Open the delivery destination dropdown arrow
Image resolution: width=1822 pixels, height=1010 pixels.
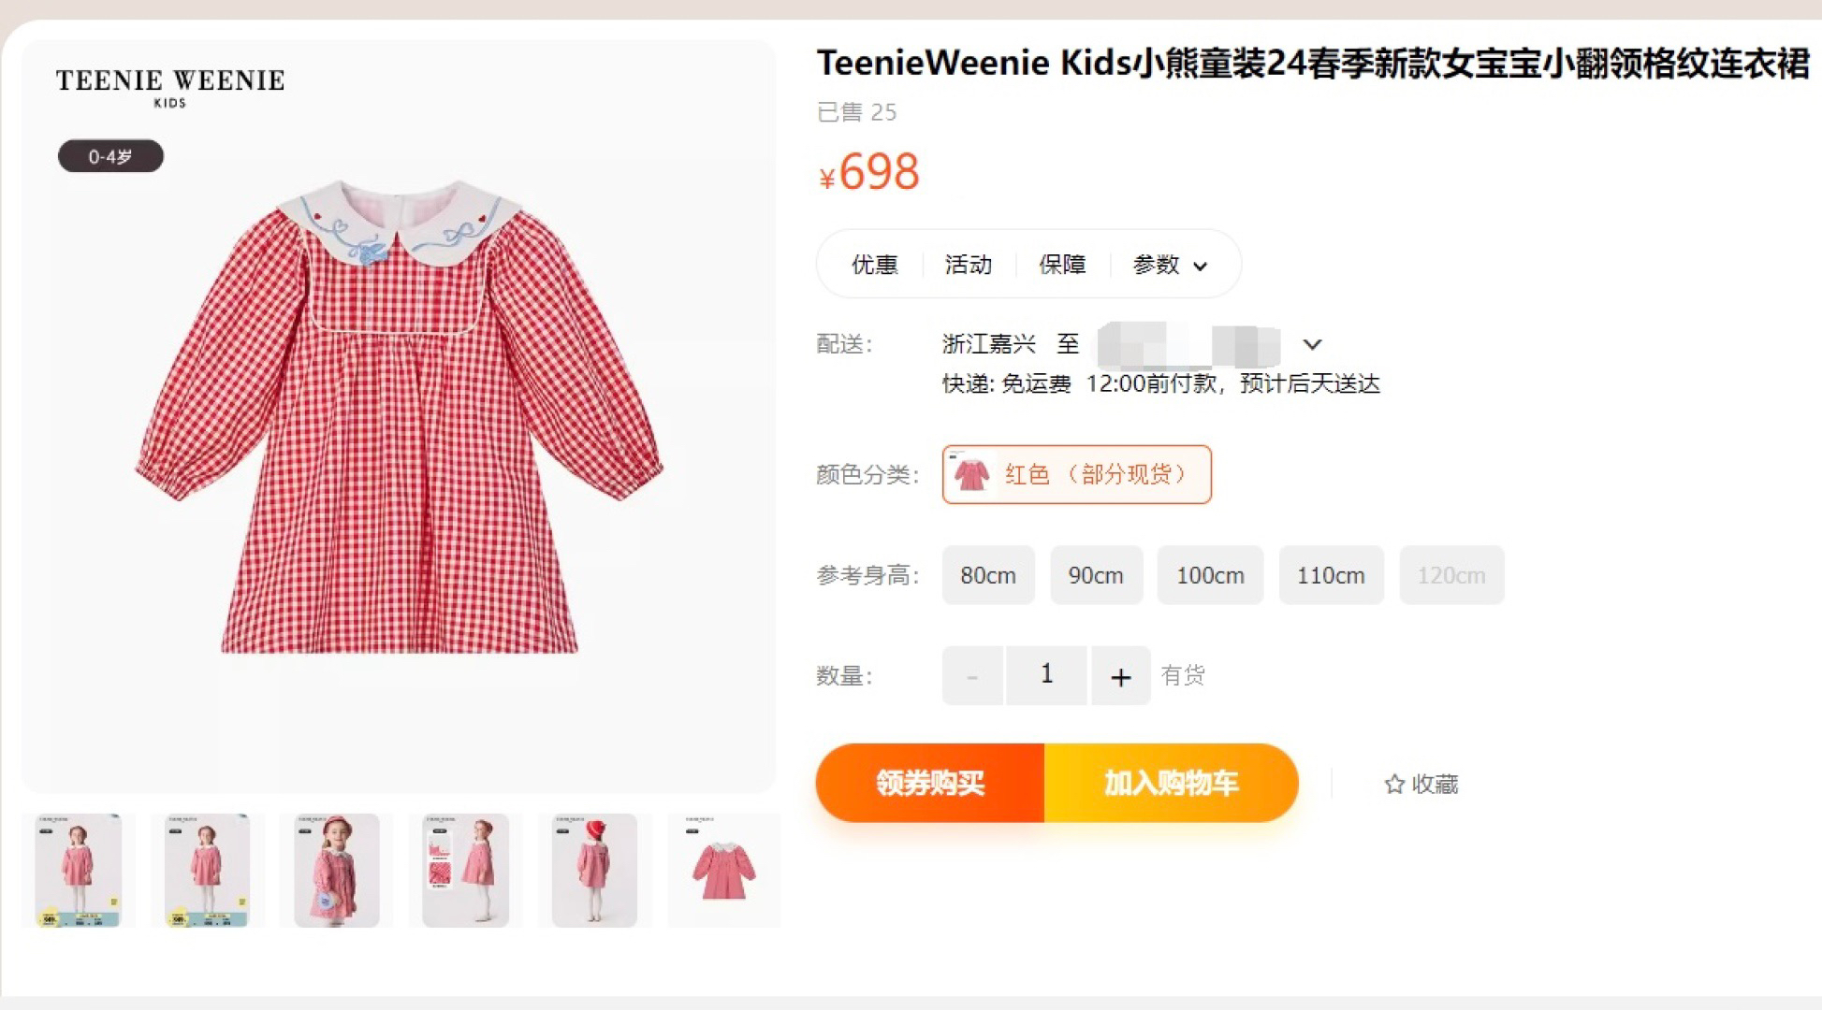point(1312,344)
